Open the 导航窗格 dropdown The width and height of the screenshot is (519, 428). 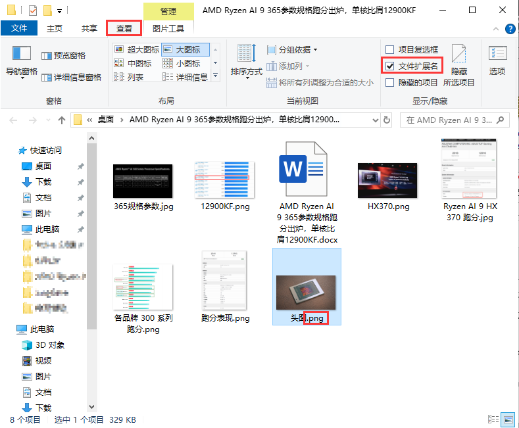[22, 62]
